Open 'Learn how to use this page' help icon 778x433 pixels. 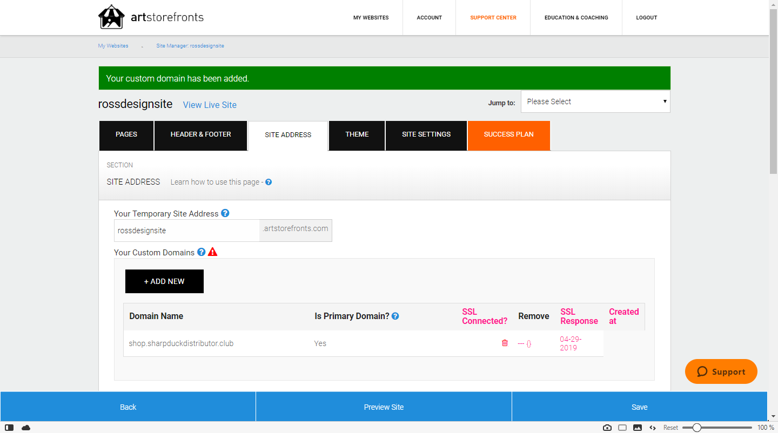pyautogui.click(x=269, y=182)
